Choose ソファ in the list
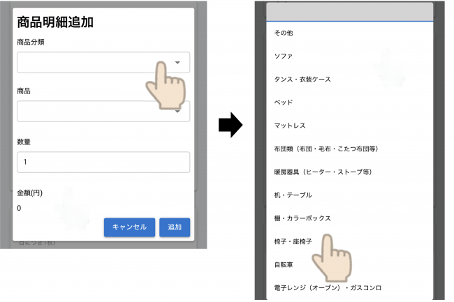 point(283,56)
